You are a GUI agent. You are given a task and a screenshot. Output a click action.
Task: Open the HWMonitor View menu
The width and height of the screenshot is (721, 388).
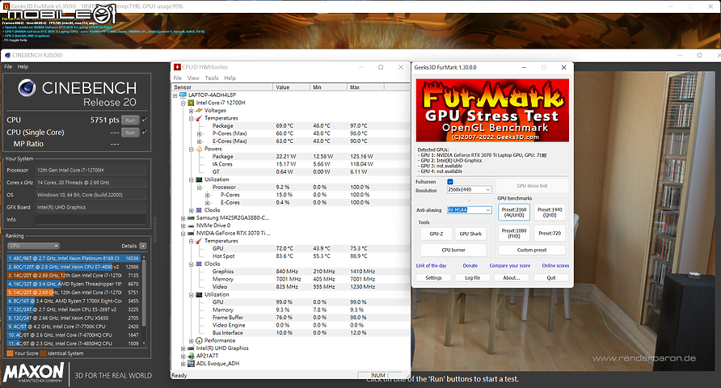point(193,78)
